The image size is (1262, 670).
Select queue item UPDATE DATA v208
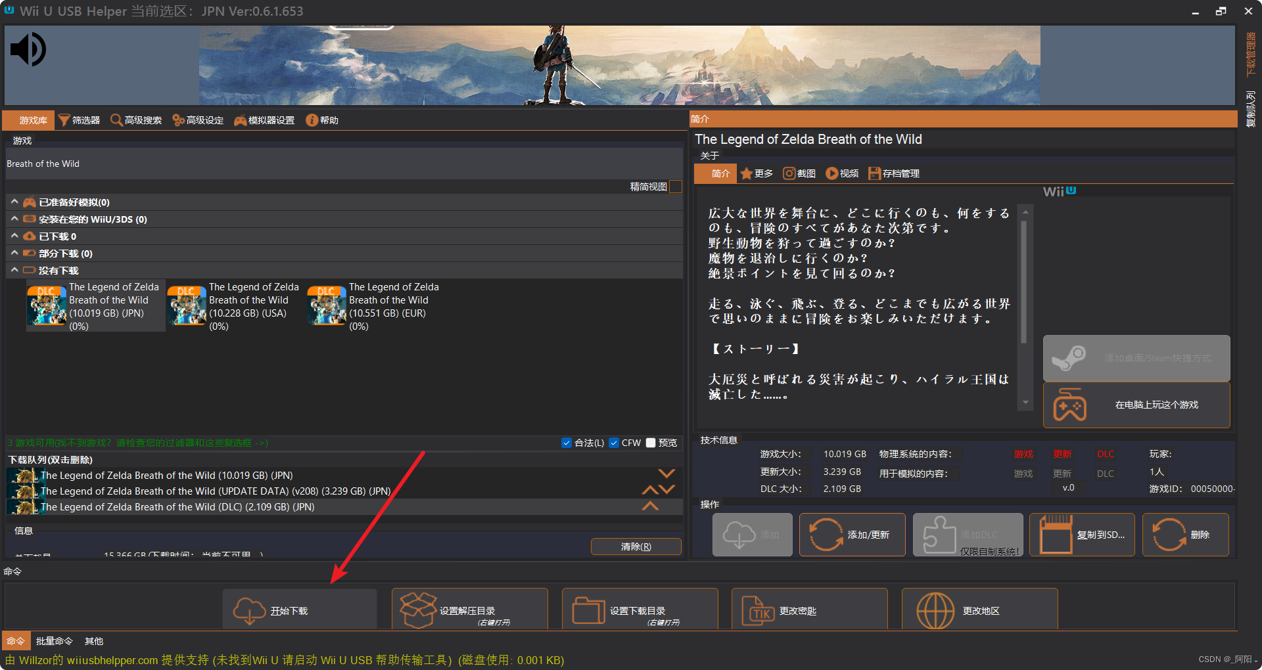(x=343, y=491)
